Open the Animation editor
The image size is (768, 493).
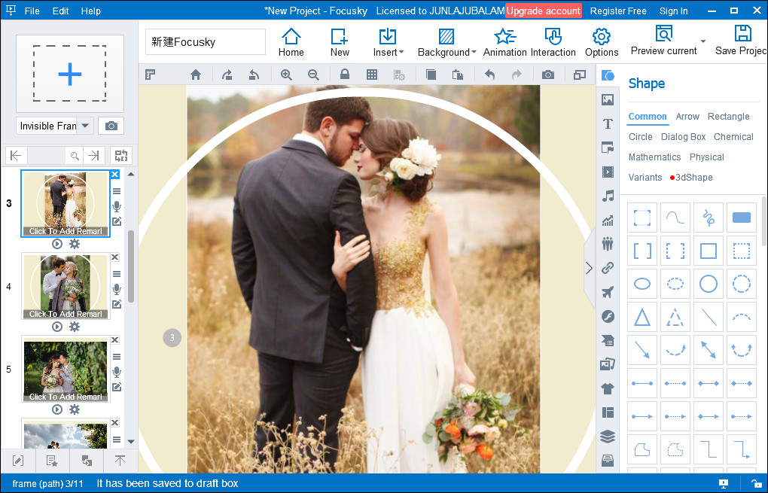[505, 43]
